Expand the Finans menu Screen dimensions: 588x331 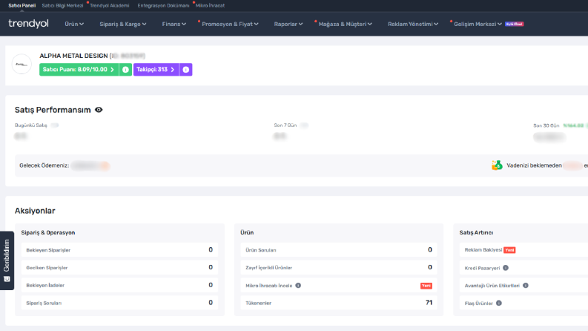(x=174, y=24)
